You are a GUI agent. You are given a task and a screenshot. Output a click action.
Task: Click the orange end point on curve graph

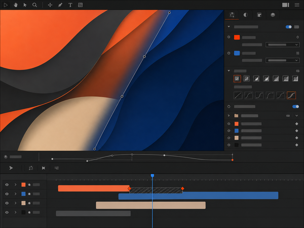click(x=232, y=160)
